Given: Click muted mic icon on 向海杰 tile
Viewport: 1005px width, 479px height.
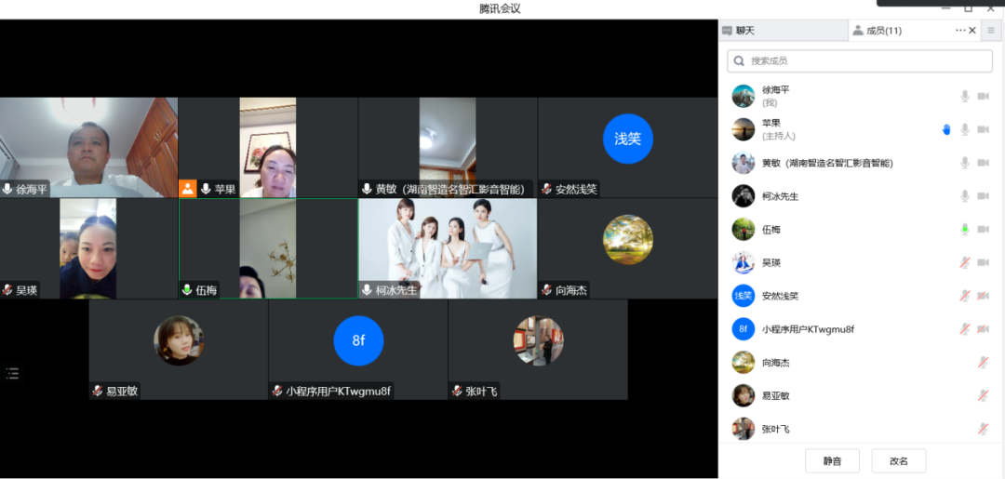Looking at the screenshot, I should click(x=546, y=290).
